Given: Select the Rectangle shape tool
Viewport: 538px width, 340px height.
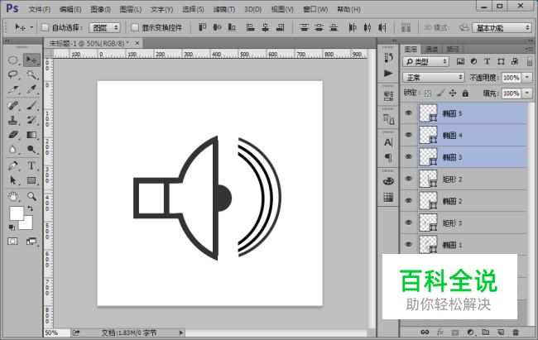Looking at the screenshot, I should point(31,180).
